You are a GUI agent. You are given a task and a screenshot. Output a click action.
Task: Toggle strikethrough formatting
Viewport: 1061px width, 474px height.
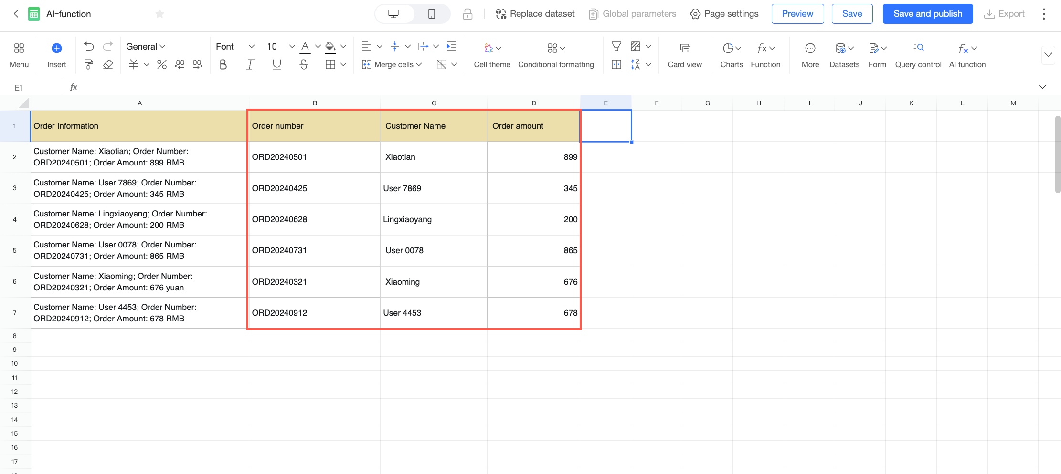(304, 64)
